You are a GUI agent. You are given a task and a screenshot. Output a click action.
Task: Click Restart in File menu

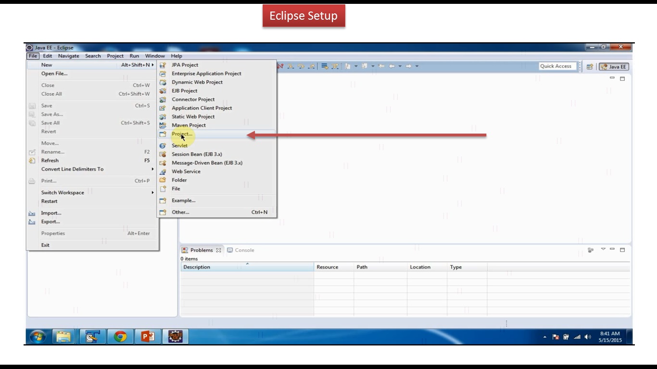pyautogui.click(x=49, y=201)
